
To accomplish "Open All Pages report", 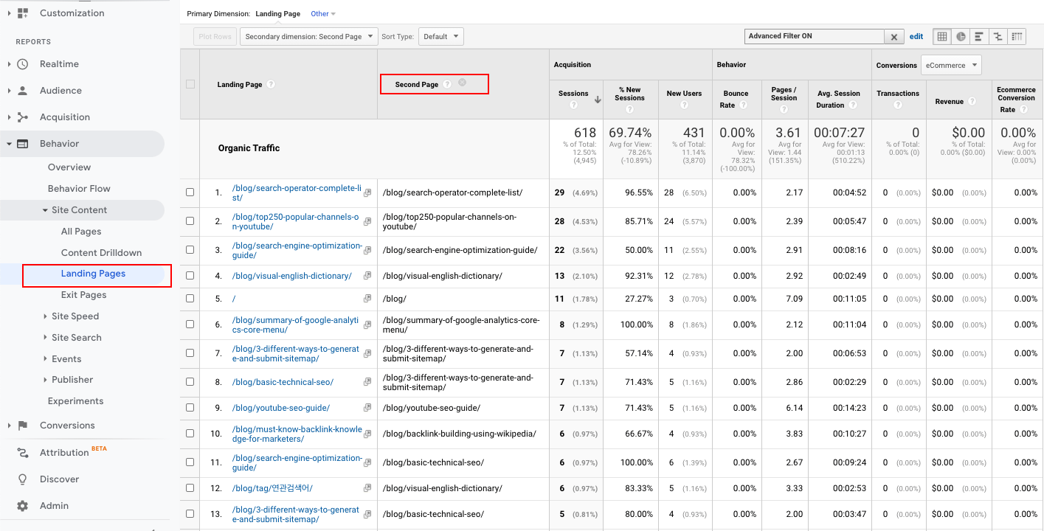I will (81, 232).
